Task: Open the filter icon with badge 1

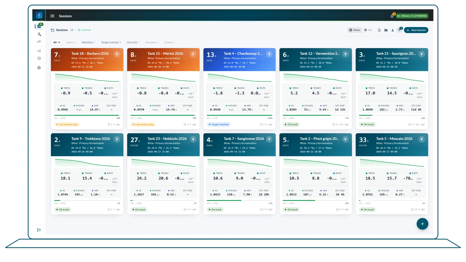Action: [x=399, y=30]
